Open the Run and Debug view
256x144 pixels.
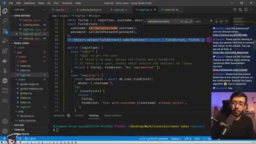(x=5, y=41)
